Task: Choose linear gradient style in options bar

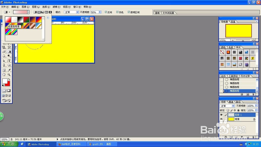Action: click(x=35, y=12)
